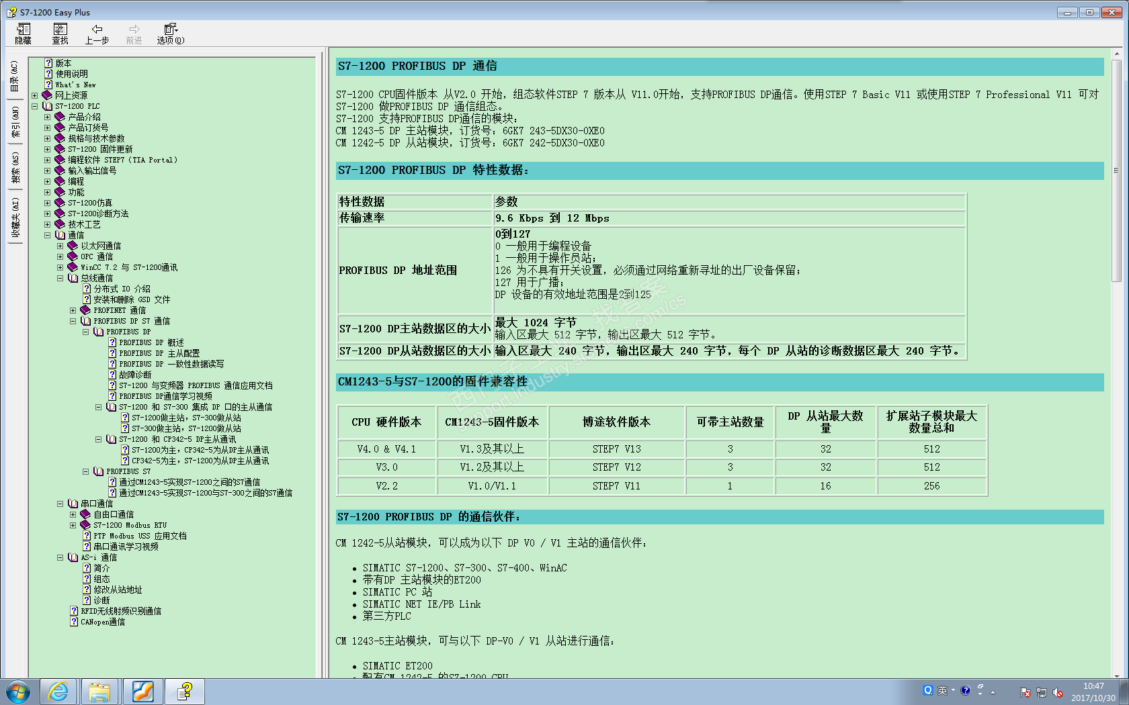Viewport: 1129px width, 705px height.
Task: Switch to the 搜索 (Search) side tab
Action: (15, 168)
